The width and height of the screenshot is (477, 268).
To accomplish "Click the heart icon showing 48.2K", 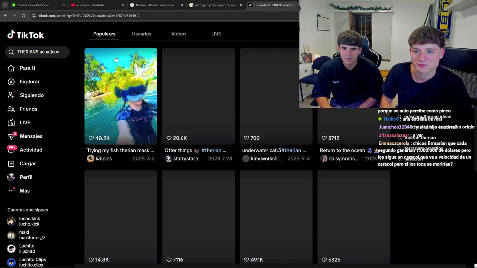I will (91, 138).
